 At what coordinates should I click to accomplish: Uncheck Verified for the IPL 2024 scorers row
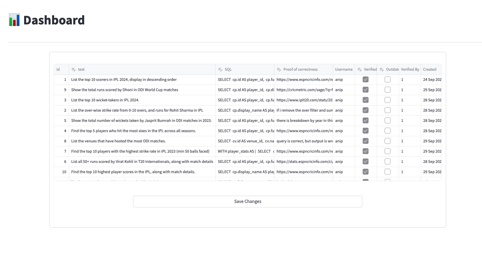pyautogui.click(x=366, y=79)
